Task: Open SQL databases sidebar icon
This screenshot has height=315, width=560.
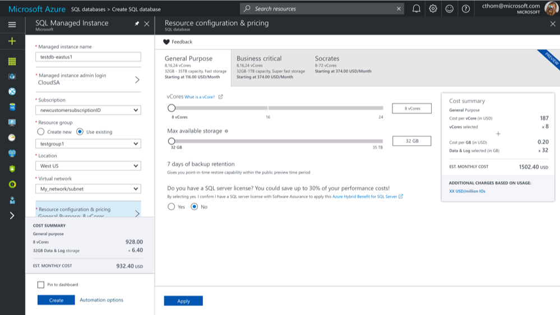Action: (x=12, y=107)
